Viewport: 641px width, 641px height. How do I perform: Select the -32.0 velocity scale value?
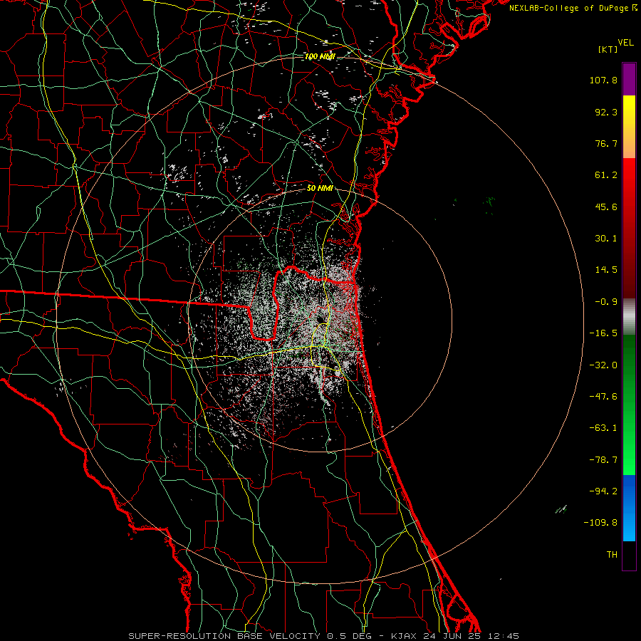click(x=603, y=365)
